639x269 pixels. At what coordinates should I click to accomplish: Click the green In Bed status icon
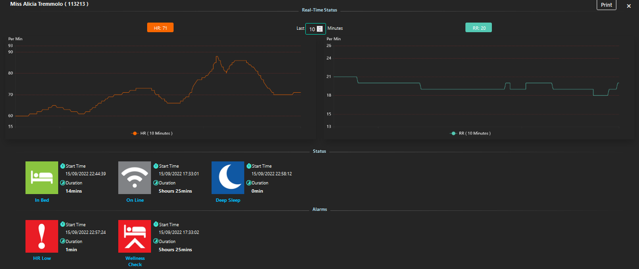(x=42, y=178)
